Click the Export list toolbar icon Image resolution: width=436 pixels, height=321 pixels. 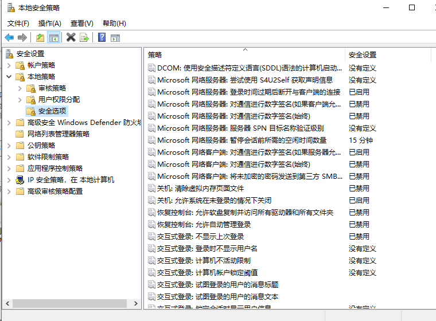[x=84, y=37]
